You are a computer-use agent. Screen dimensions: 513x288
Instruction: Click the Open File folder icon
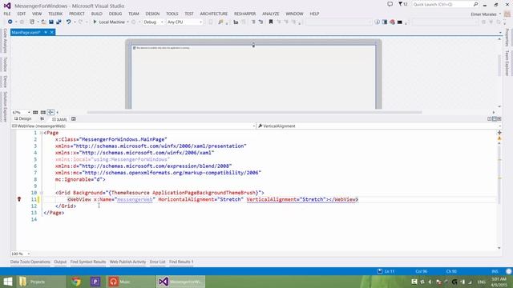point(43,22)
